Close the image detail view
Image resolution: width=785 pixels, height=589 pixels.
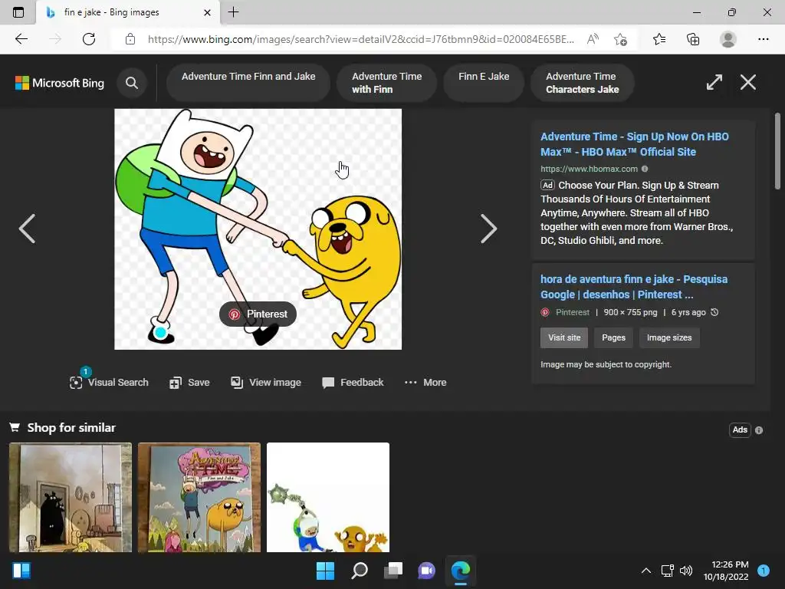coord(748,82)
